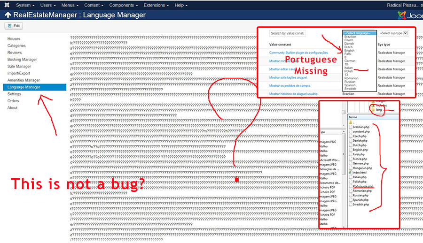Select the index.html file icon
The image size is (423, 243).
(351, 173)
